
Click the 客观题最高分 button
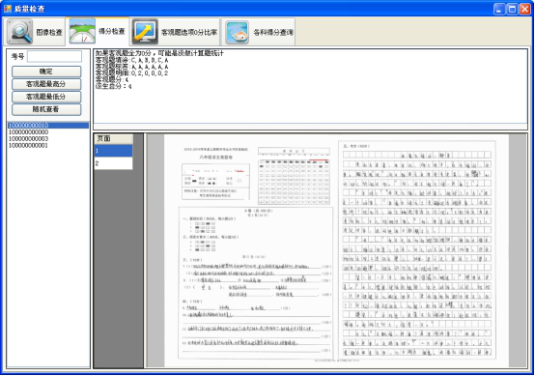[x=46, y=84]
